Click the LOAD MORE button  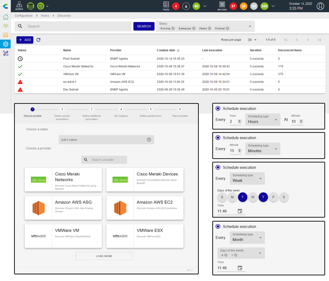coord(104,256)
